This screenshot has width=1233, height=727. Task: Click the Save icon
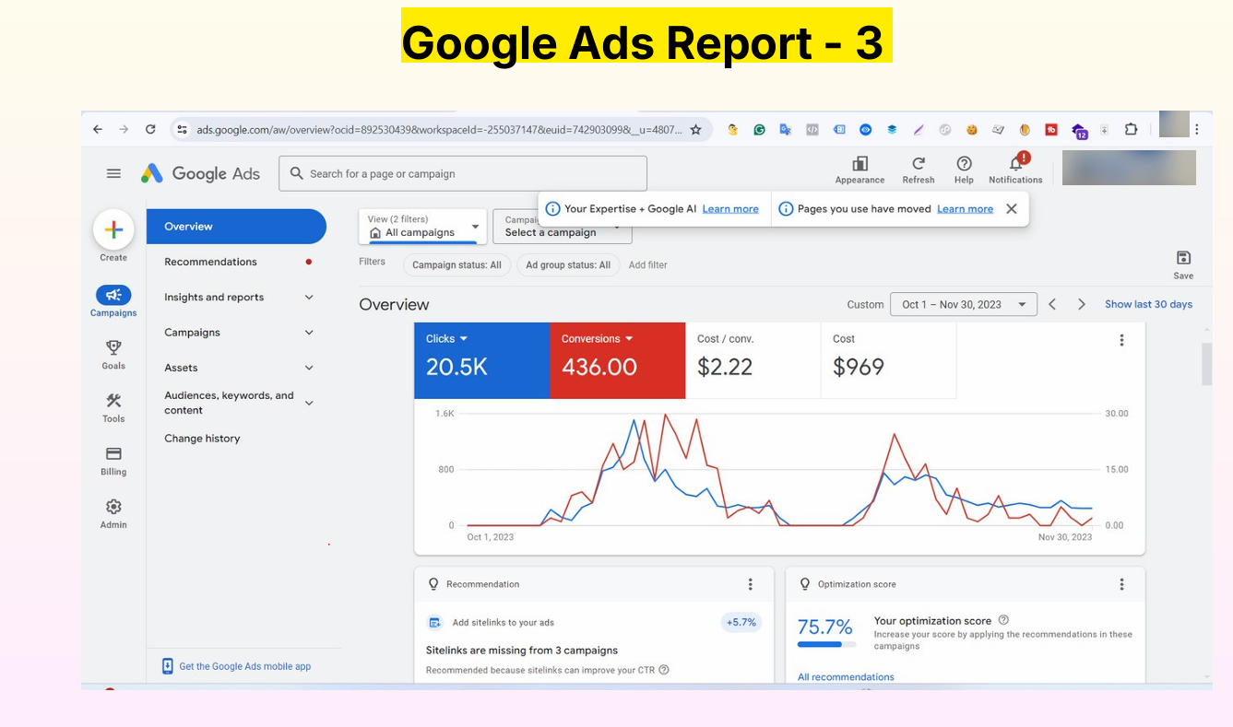(x=1183, y=258)
